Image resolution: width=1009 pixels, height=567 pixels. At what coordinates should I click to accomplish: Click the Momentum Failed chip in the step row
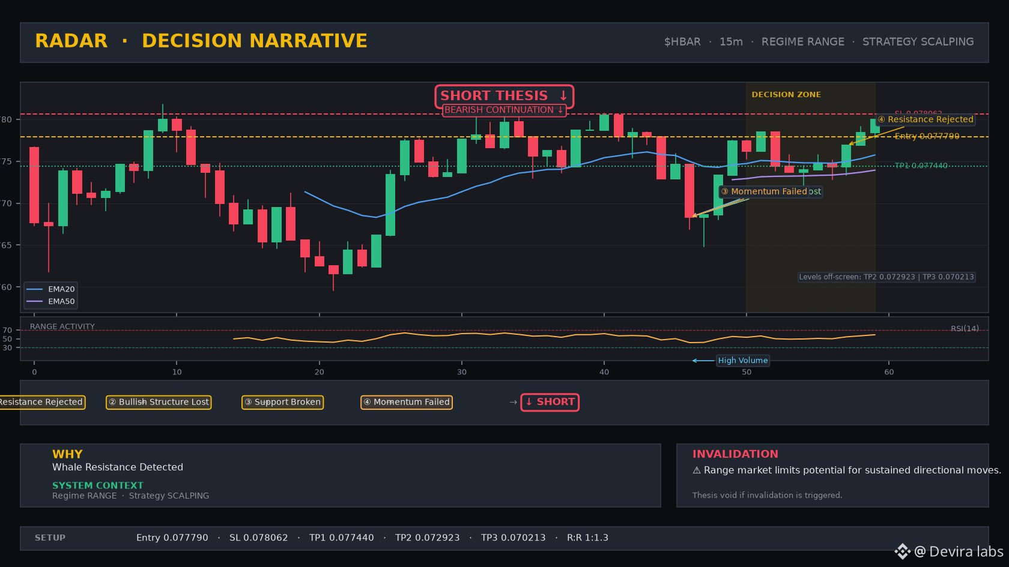[407, 402]
